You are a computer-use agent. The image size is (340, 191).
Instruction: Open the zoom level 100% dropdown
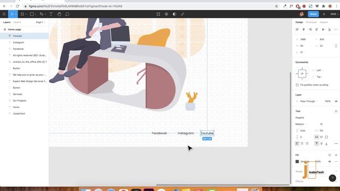coord(334,14)
